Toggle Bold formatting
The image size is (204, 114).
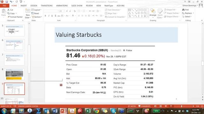tap(45, 16)
